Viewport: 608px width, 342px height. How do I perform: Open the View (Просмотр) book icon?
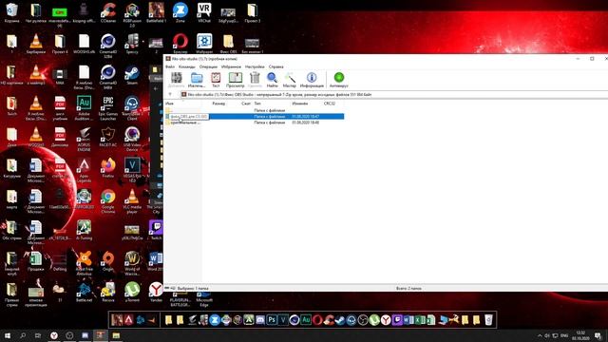pos(235,80)
